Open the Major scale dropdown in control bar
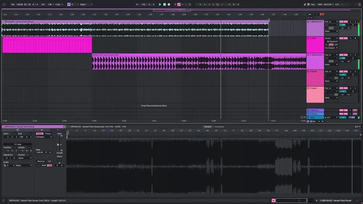Image resolution: width=363 pixels, height=204 pixels. (86, 4)
